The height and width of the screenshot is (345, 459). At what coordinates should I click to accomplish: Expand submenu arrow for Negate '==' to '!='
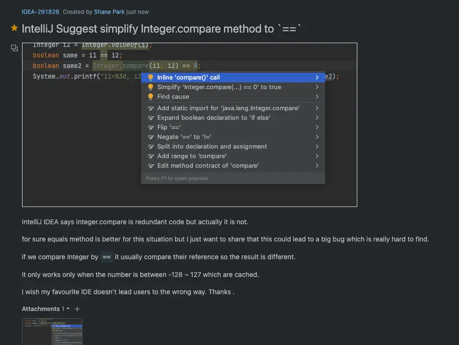pyautogui.click(x=317, y=137)
